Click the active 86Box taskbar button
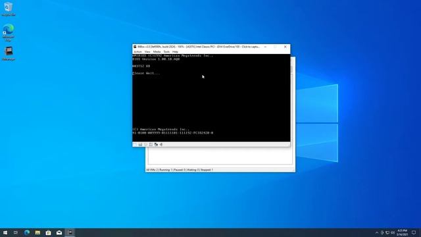 [x=70, y=232]
